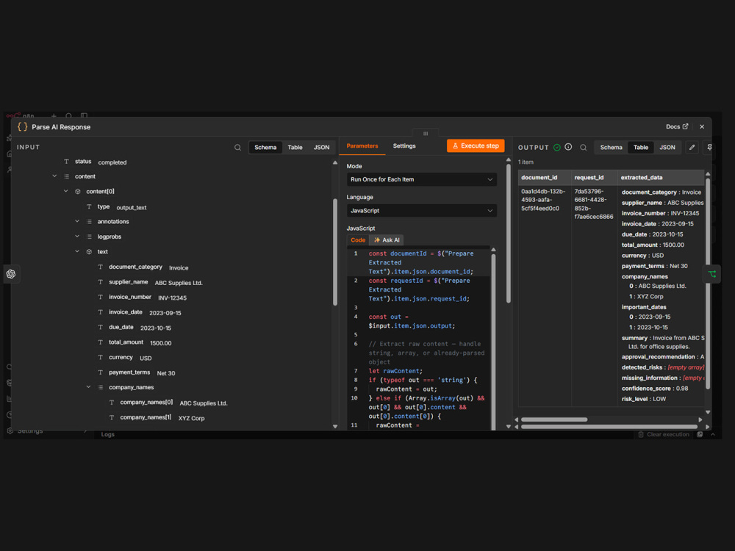Switch OUTPUT view to Table
The width and height of the screenshot is (735, 551).
click(641, 148)
